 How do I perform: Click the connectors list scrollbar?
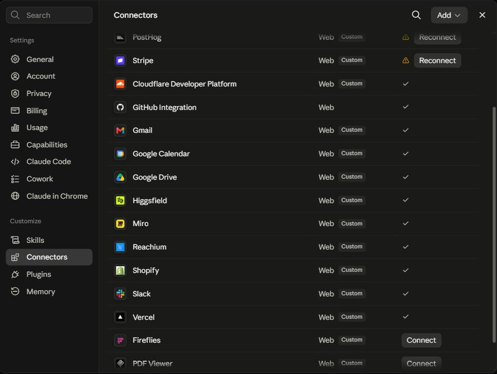coord(494,224)
